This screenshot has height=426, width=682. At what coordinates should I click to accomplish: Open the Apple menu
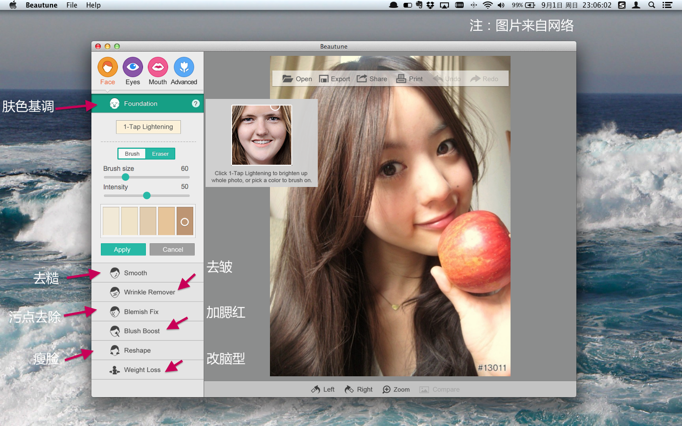click(x=13, y=5)
